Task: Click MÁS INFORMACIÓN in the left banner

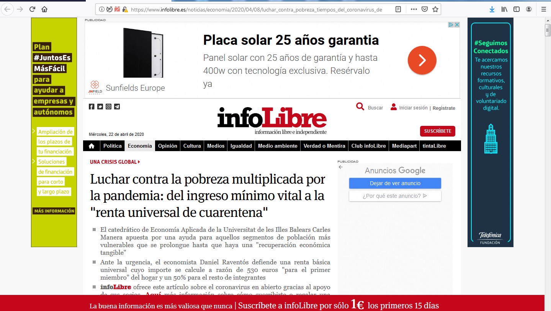Action: click(x=54, y=211)
